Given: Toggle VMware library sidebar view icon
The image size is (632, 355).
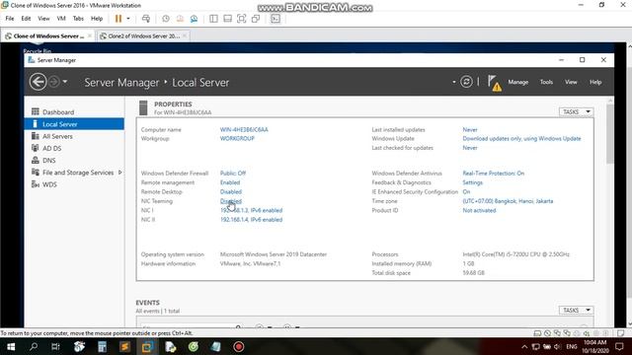Looking at the screenshot, I should point(213,19).
